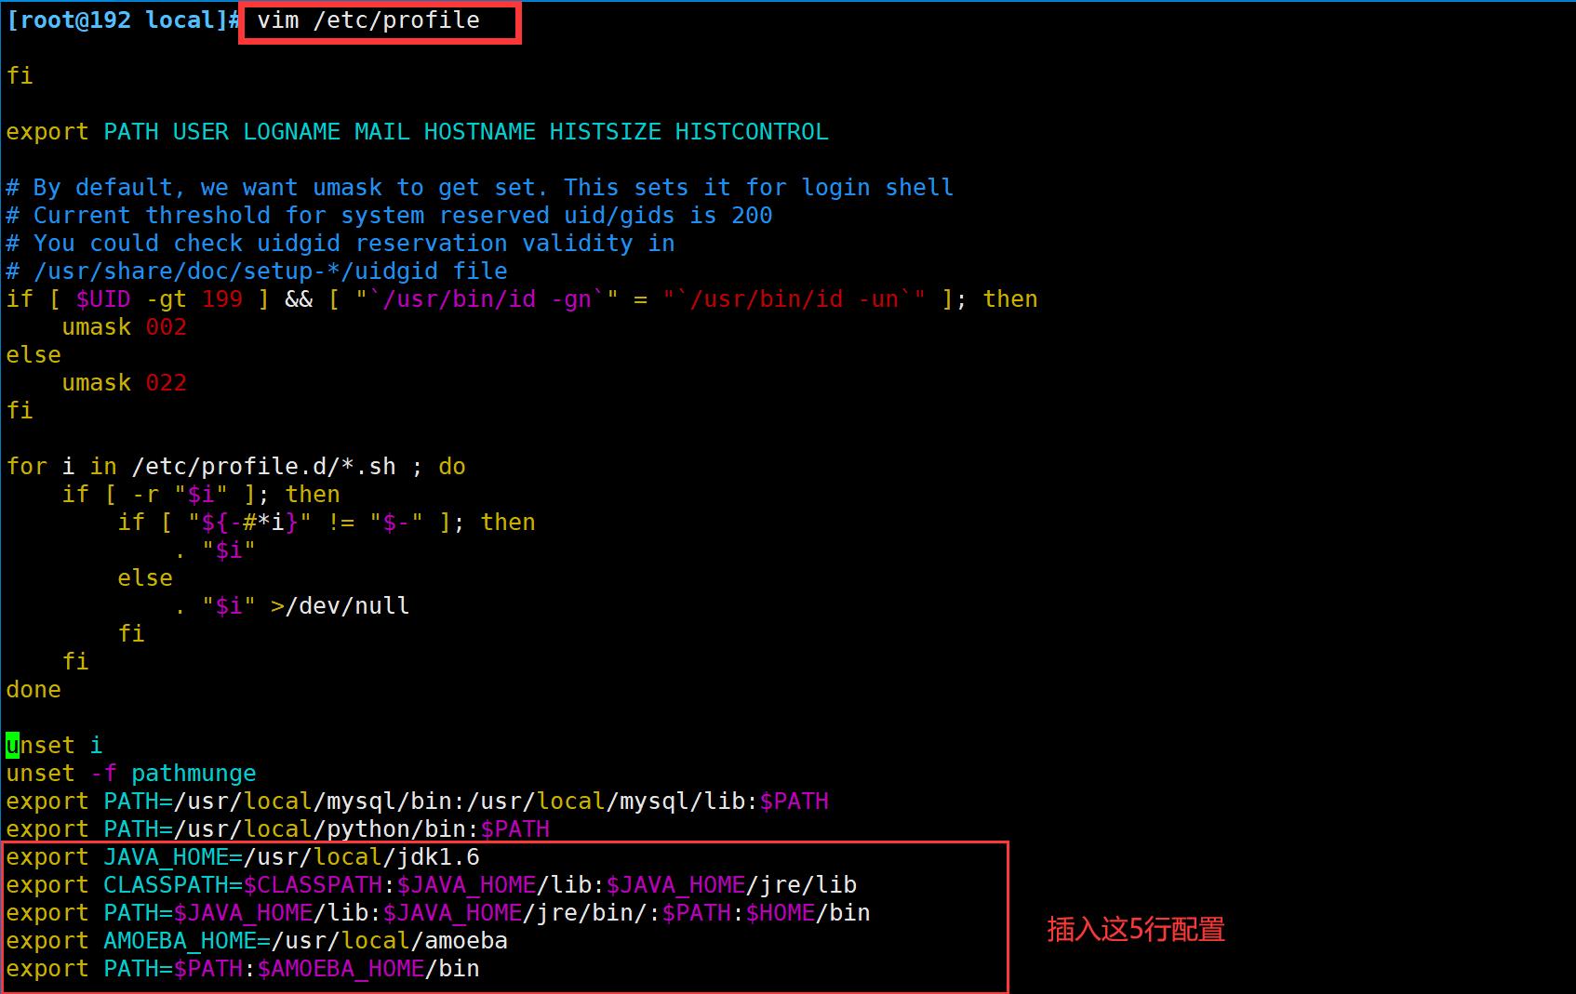Click the 'if [ -r "$i" ]; then' line
This screenshot has height=994, width=1576.
tap(201, 495)
